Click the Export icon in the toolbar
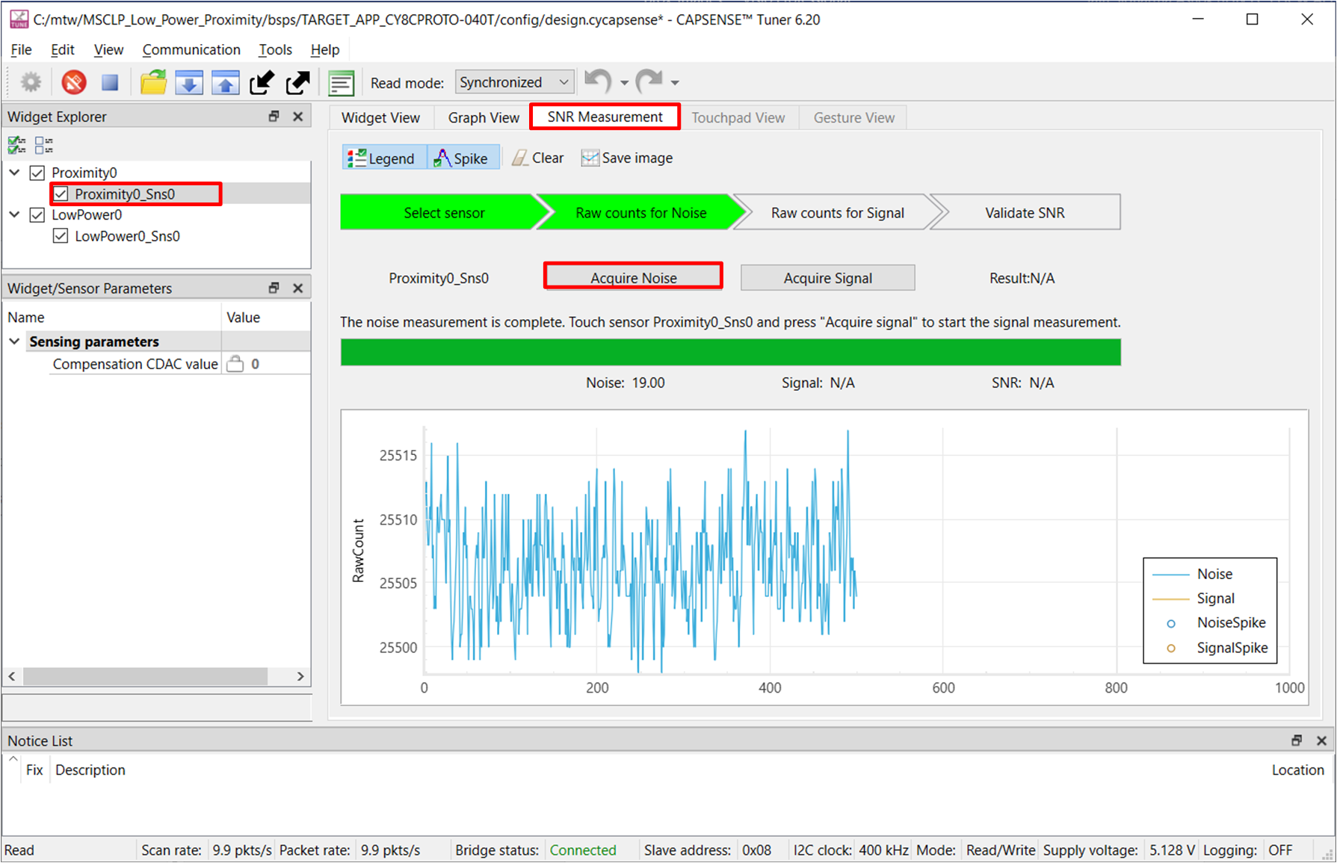This screenshot has height=863, width=1337. tap(297, 82)
